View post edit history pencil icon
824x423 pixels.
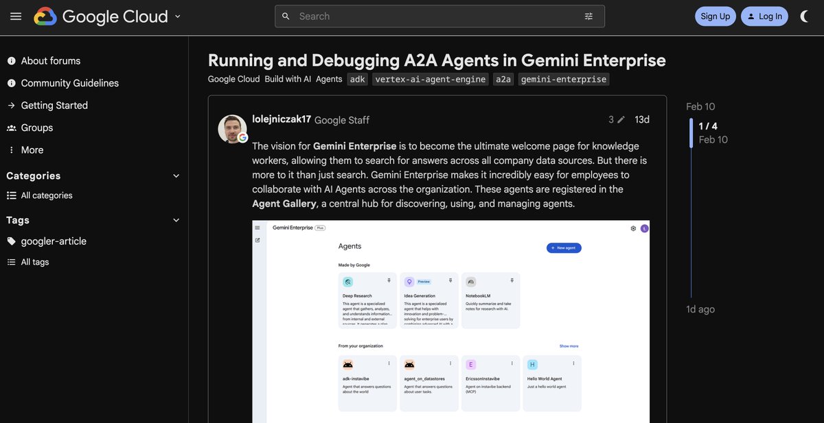click(x=617, y=119)
